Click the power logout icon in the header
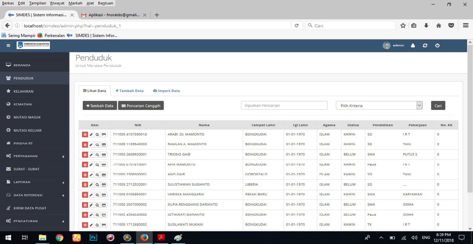473x244 pixels. point(437,45)
